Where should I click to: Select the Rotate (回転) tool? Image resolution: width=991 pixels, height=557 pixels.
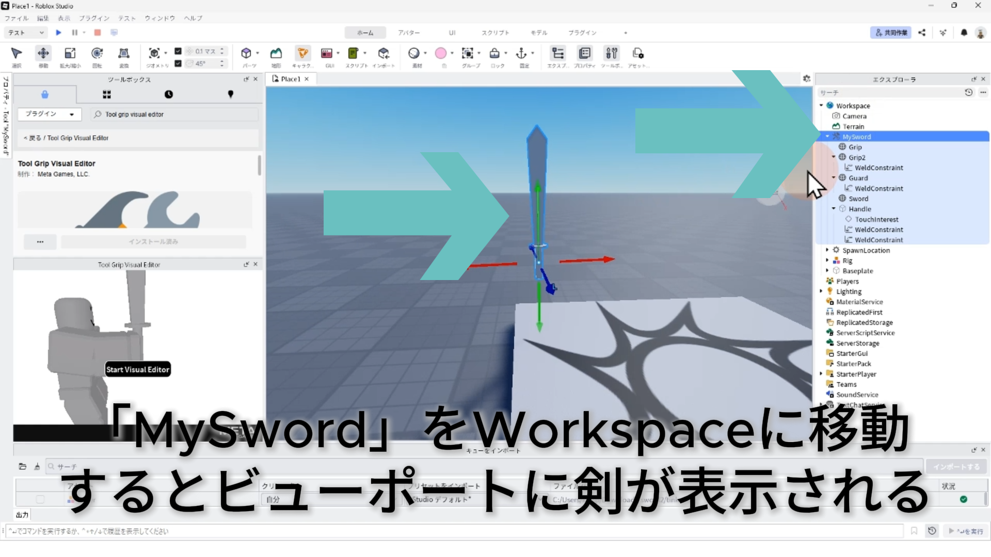pos(97,54)
